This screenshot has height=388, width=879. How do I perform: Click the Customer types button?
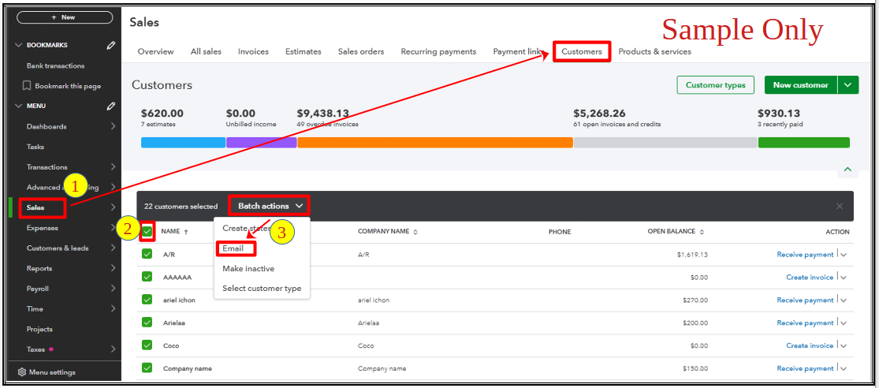pyautogui.click(x=715, y=85)
